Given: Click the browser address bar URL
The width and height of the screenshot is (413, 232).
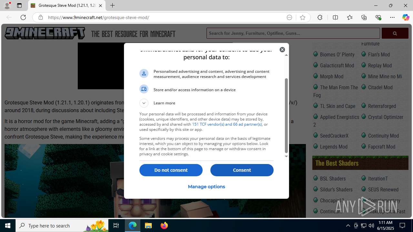Looking at the screenshot, I should click(x=98, y=17).
